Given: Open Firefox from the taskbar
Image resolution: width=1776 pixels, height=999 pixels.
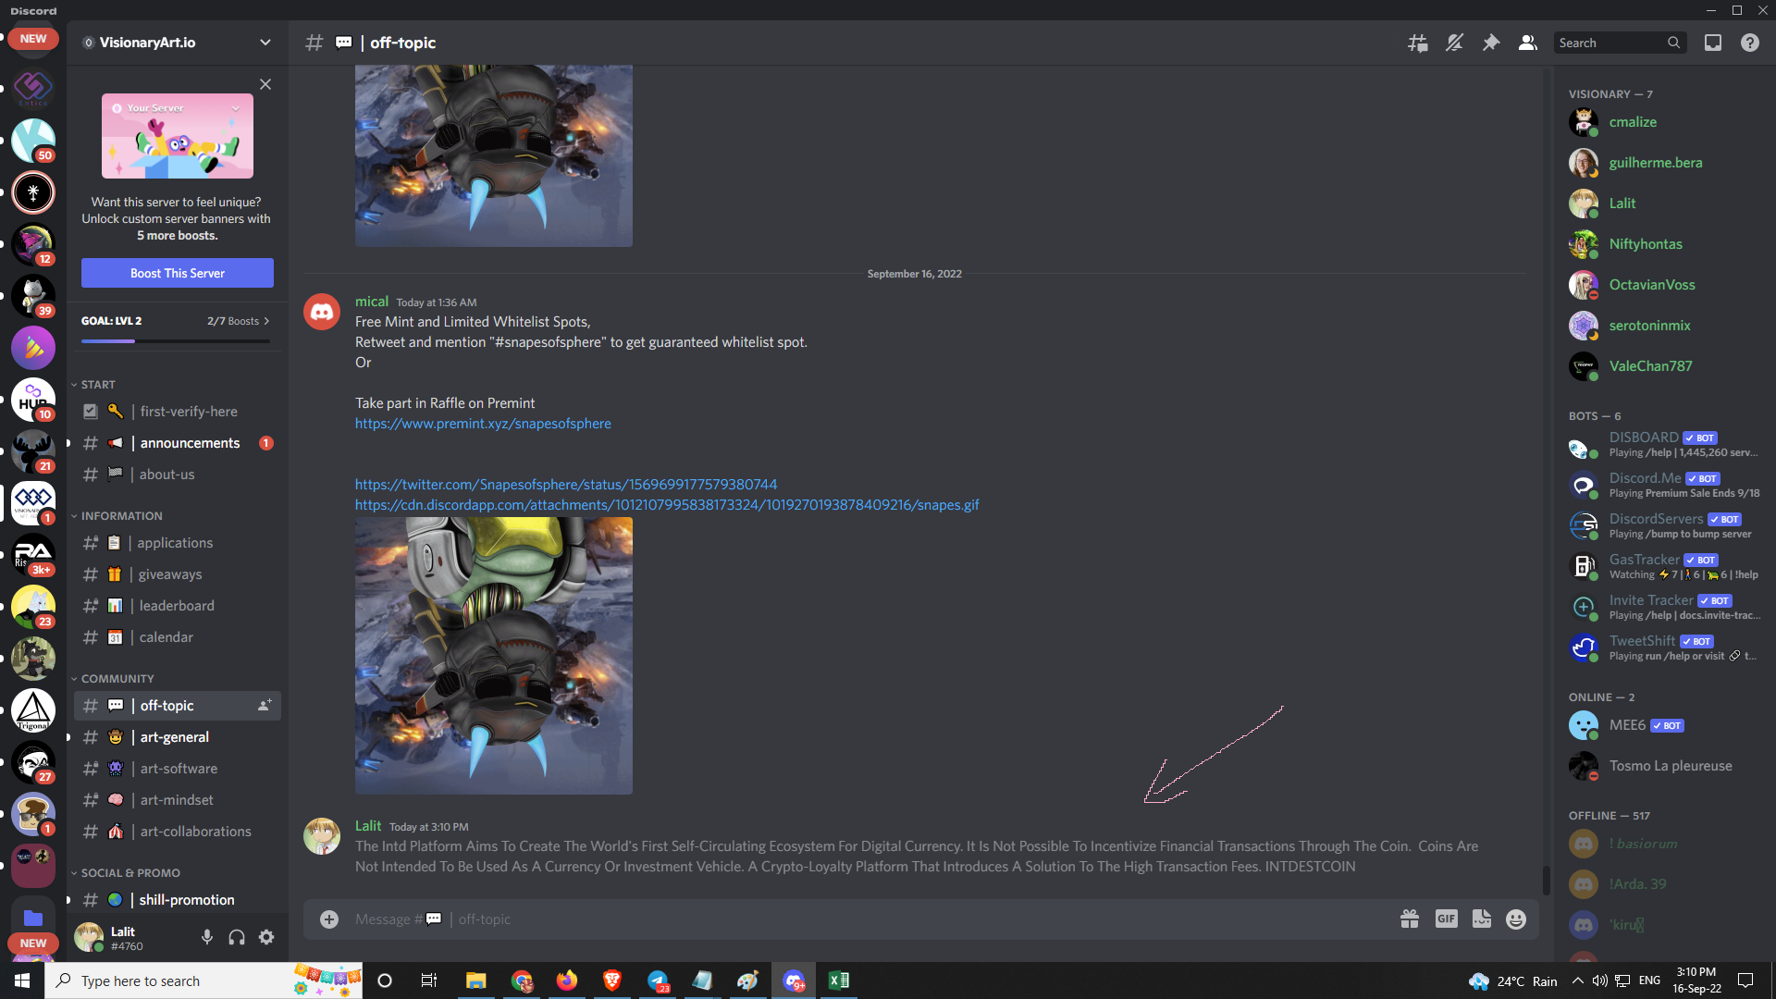Looking at the screenshot, I should [x=566, y=980].
